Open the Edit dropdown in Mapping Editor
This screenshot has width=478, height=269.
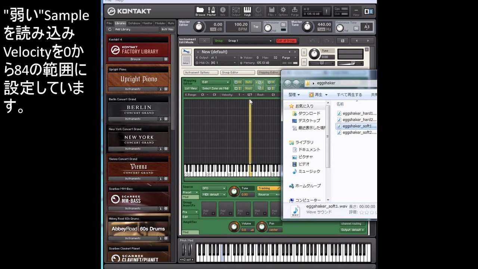(215, 82)
